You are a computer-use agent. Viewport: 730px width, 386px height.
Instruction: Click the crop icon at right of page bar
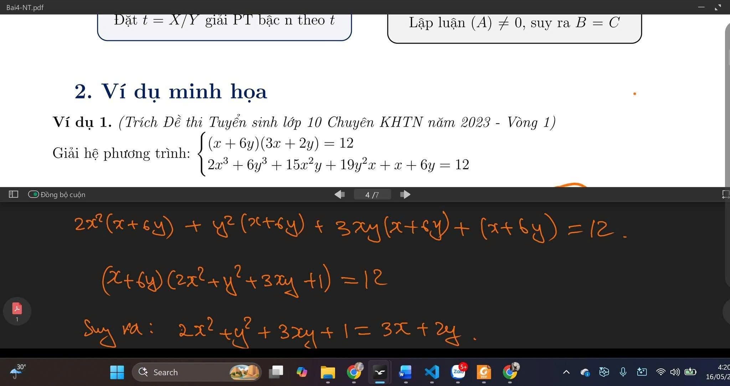point(726,194)
